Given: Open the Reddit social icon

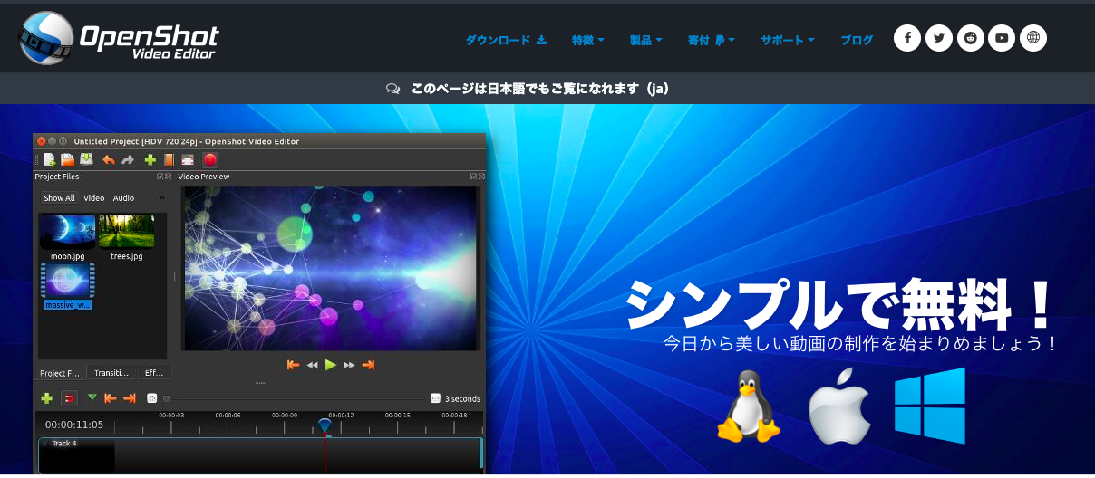Looking at the screenshot, I should tap(971, 38).
